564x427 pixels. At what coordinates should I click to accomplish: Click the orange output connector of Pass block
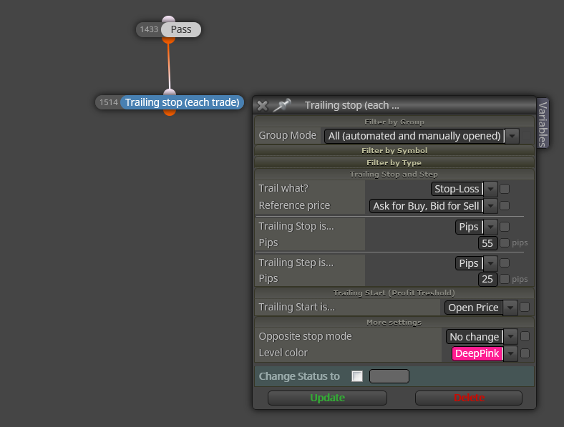[x=168, y=40]
